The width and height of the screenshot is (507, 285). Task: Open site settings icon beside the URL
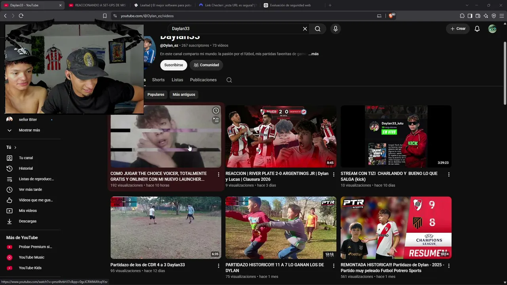point(115,16)
